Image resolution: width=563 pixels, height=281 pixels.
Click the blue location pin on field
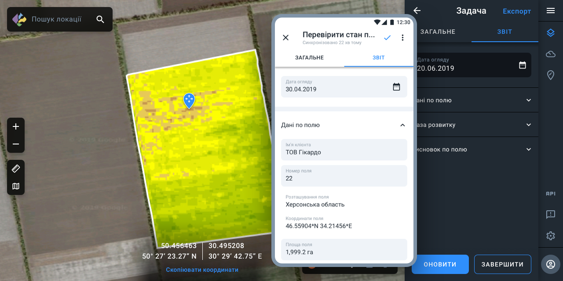[189, 101]
